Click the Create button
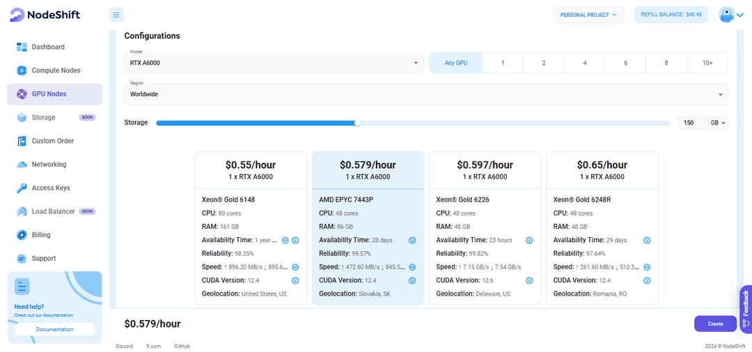Image resolution: width=752 pixels, height=352 pixels. [715, 323]
